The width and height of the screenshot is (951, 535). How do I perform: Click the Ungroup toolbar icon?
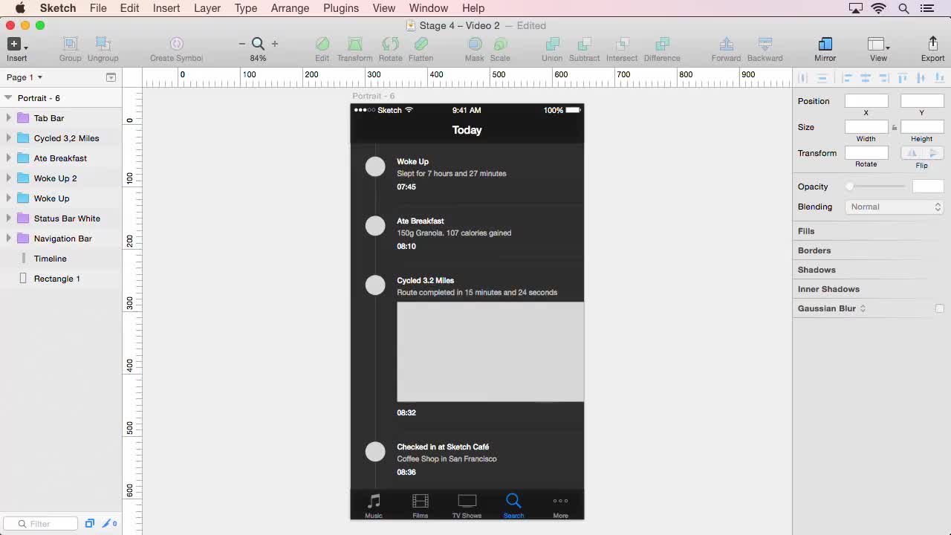click(x=103, y=45)
